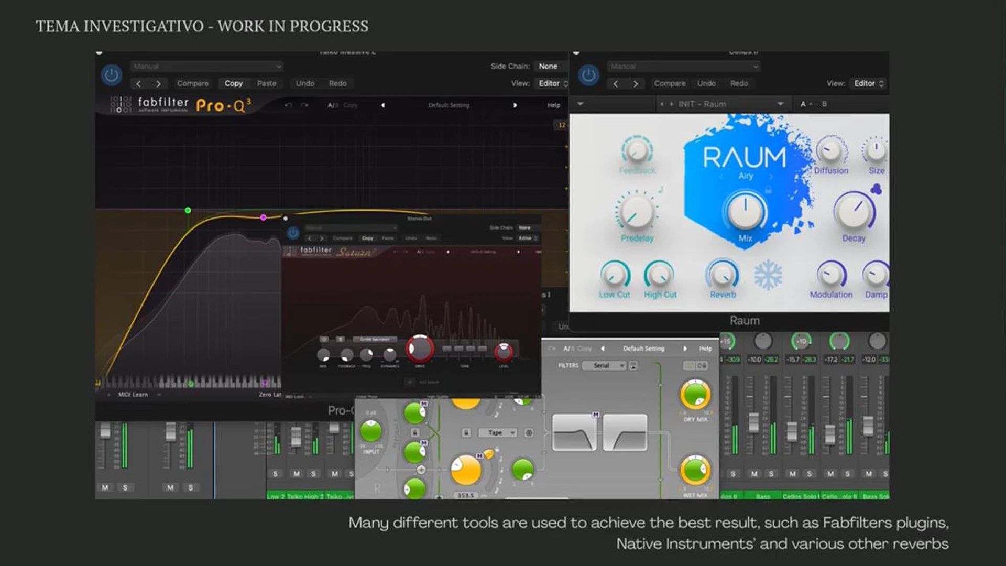
Task: Open the Raum main menu arrow
Action: click(580, 104)
